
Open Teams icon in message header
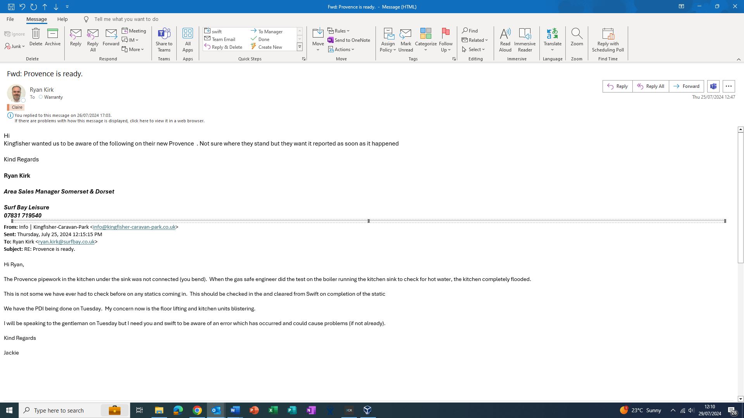point(713,86)
